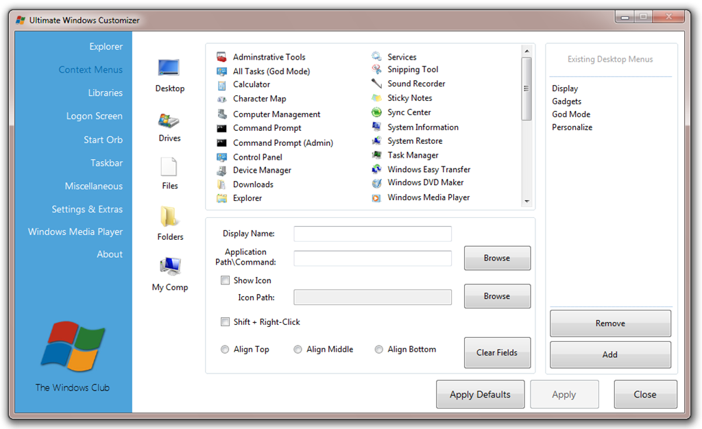Viewport: 702px width, 429px height.
Task: Click the Administrative Tools icon
Action: [221, 57]
